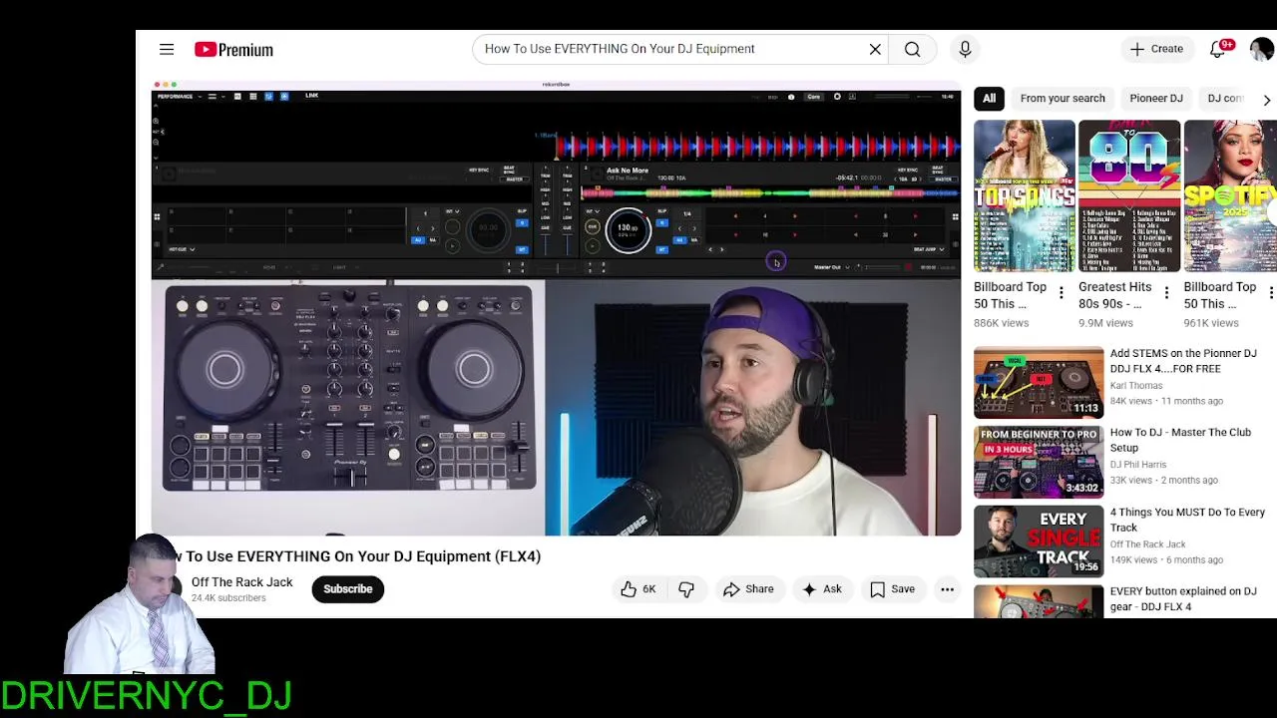Open the YouTube guide hamburger menu
This screenshot has width=1277, height=718.
pyautogui.click(x=167, y=49)
